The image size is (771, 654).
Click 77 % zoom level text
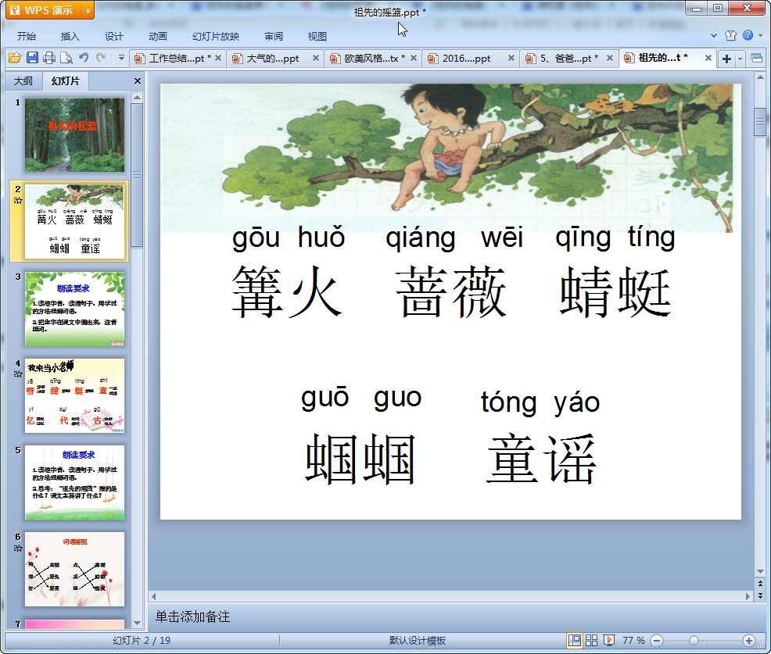tap(633, 640)
